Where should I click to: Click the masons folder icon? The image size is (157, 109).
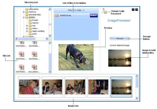[30, 23]
